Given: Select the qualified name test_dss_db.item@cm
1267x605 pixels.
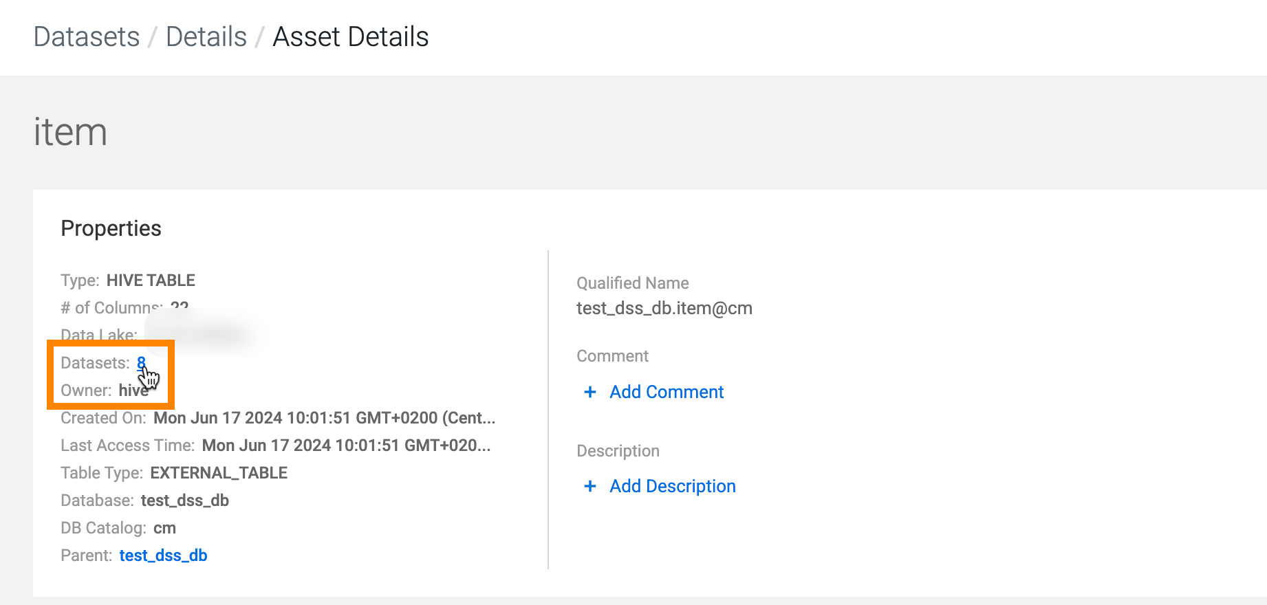Looking at the screenshot, I should tap(664, 308).
